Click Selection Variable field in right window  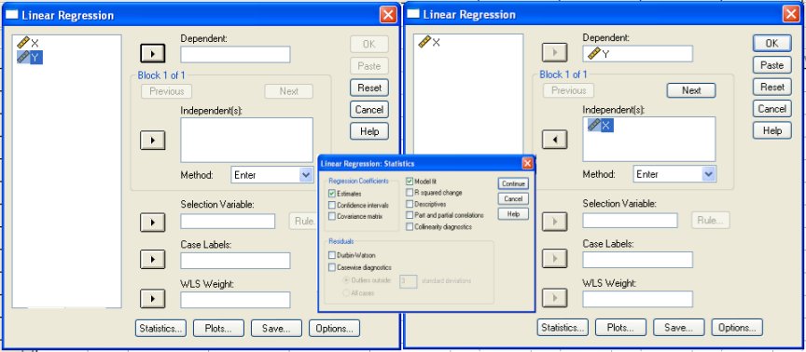click(631, 220)
